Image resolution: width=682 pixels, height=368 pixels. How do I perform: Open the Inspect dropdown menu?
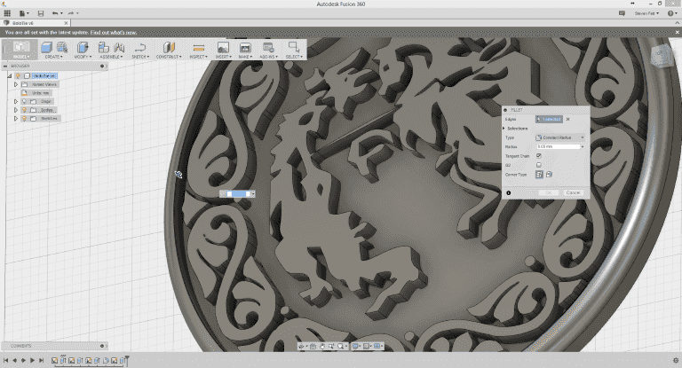click(x=198, y=57)
